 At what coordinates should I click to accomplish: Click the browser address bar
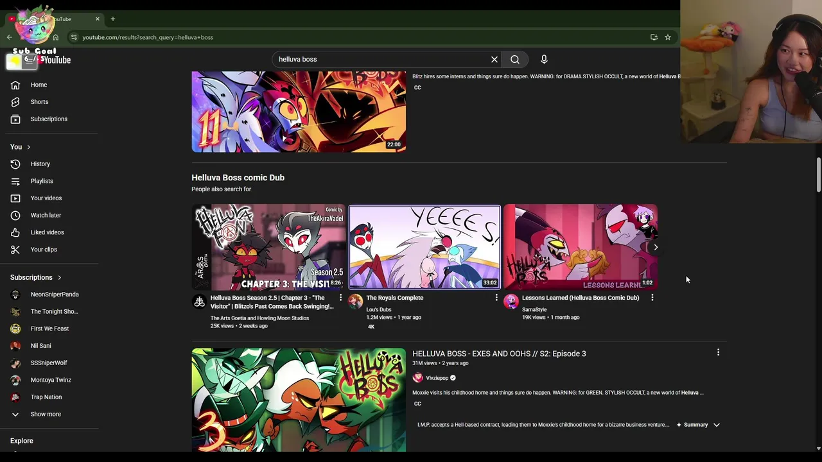click(x=360, y=37)
